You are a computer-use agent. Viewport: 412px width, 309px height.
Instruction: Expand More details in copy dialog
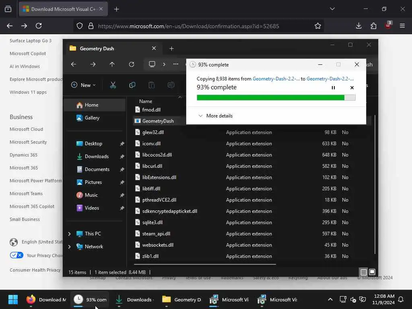coord(216,116)
